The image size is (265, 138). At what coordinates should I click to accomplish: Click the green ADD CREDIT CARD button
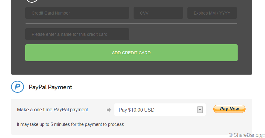pyautogui.click(x=131, y=53)
